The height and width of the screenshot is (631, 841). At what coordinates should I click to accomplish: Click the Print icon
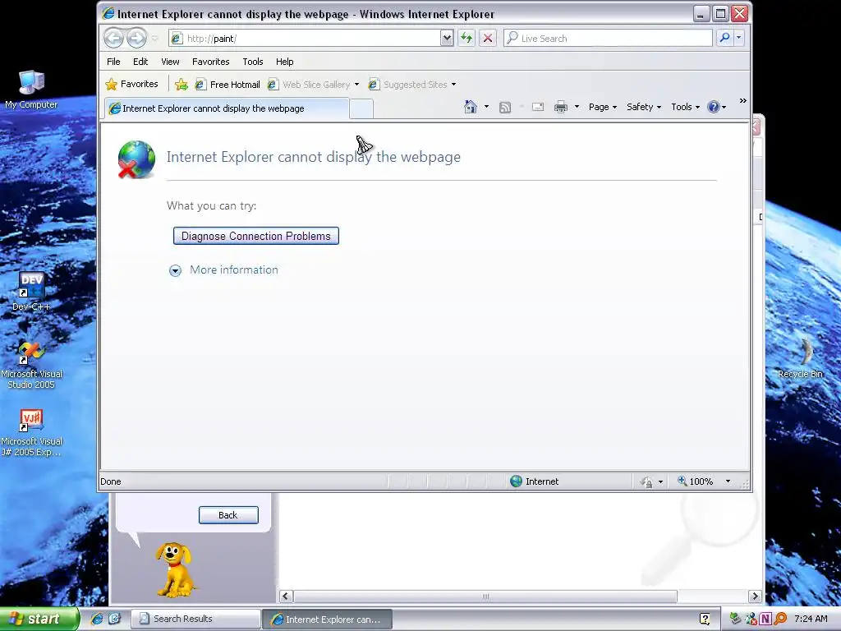[560, 107]
